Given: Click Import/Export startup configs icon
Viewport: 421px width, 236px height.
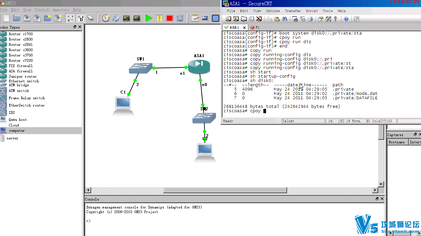Looking at the screenshot, I should point(116,18).
